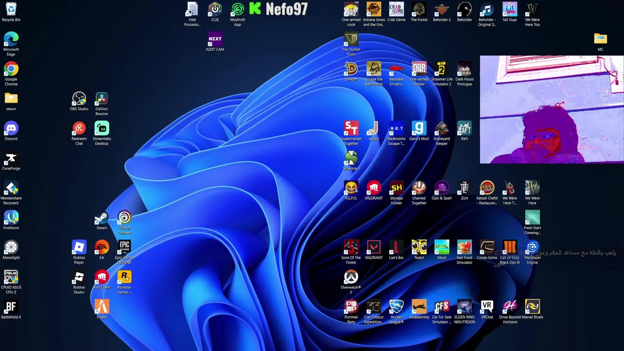
Task: Open the Intel Processor shortcut
Action: click(192, 15)
